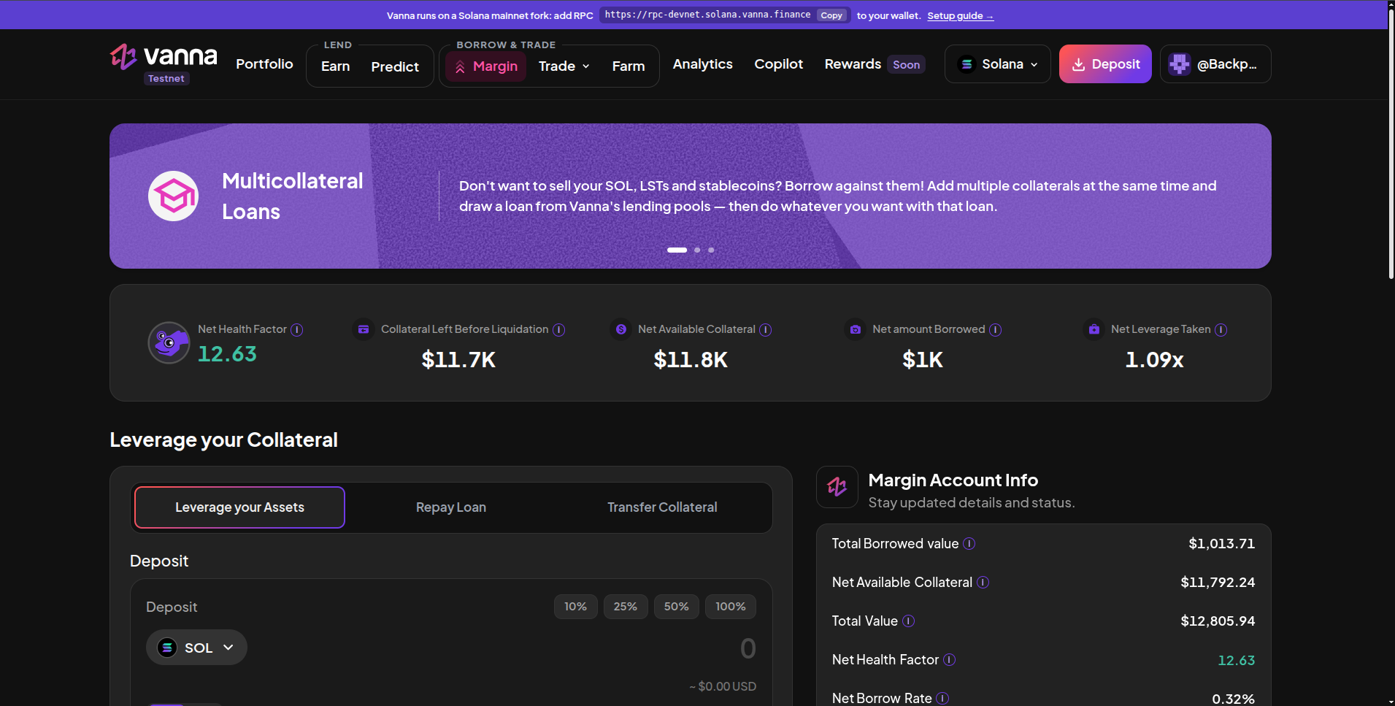Set deposit amount to 10%
Image resolution: width=1395 pixels, height=706 pixels.
coord(575,607)
